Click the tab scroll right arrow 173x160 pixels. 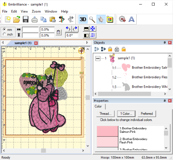pos(87,43)
